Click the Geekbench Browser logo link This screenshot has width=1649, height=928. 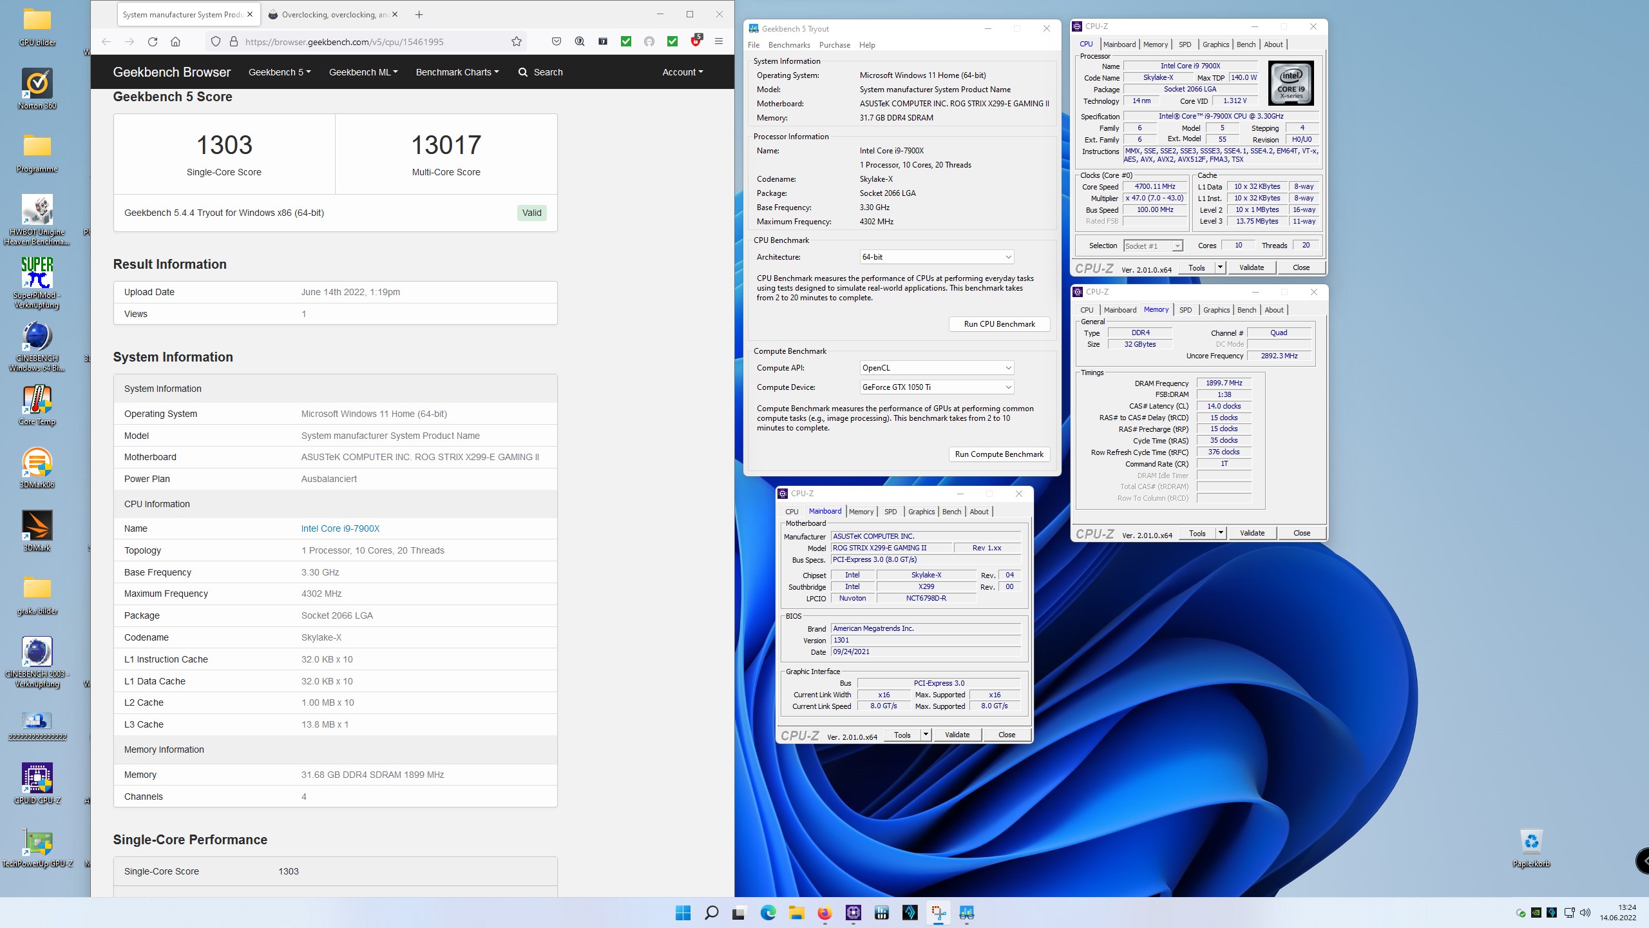pyautogui.click(x=171, y=72)
